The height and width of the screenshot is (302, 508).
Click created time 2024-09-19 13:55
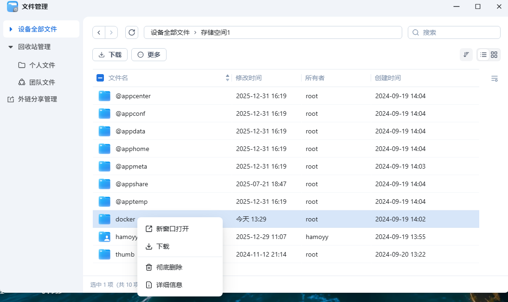(x=400, y=237)
